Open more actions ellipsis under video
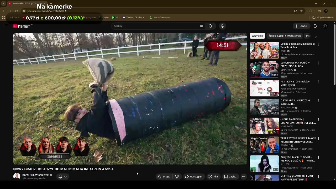 pos(244,177)
